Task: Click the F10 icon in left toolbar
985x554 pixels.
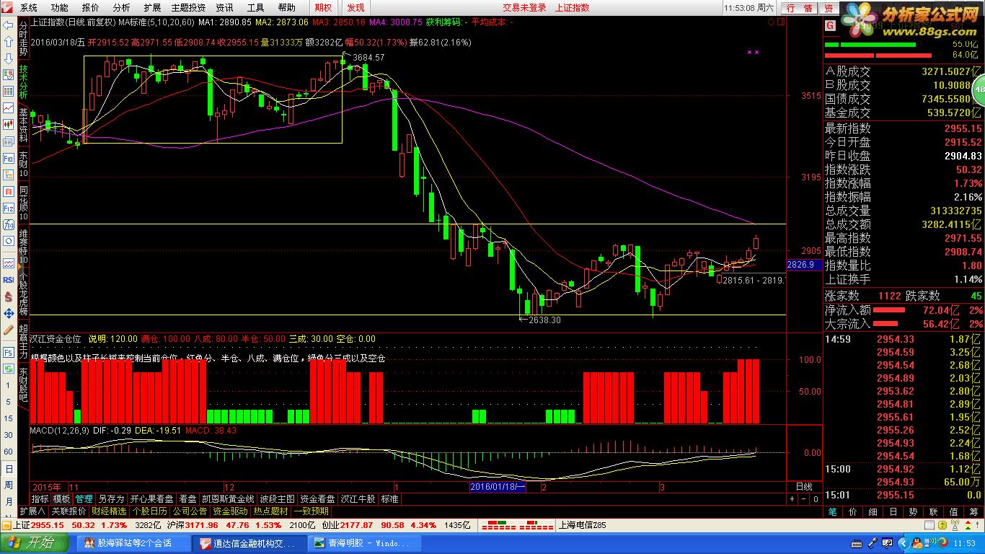Action: point(9,159)
